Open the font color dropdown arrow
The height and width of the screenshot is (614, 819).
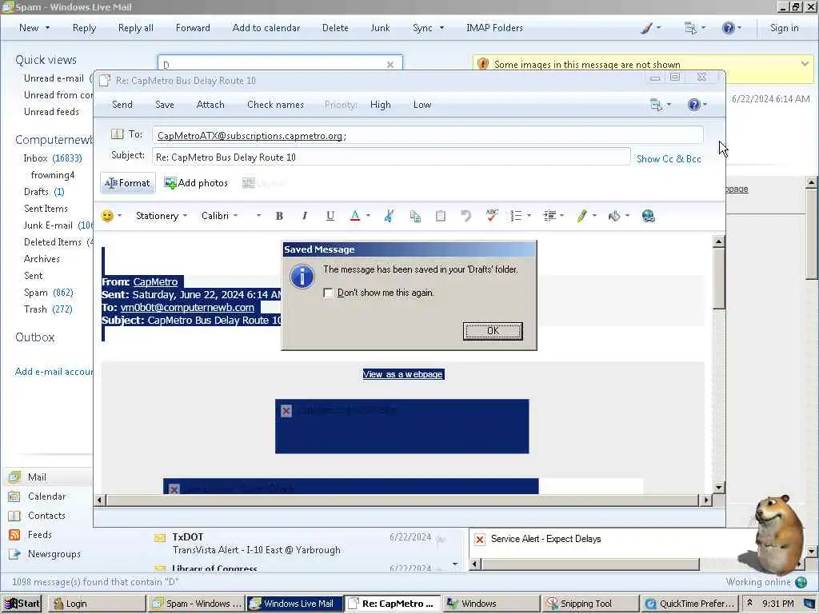[368, 216]
